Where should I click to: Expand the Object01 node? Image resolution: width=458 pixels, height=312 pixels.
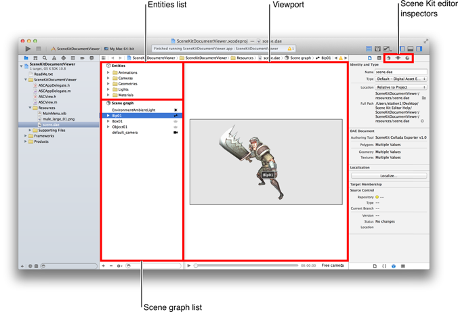(108, 127)
